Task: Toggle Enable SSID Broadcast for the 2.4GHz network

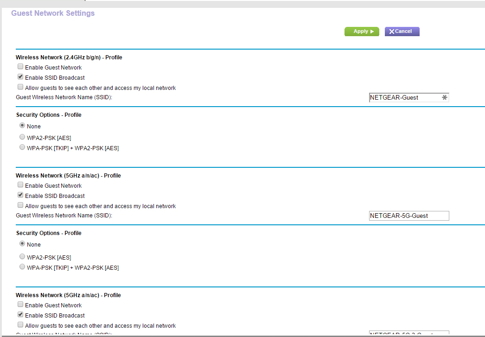Action: pyautogui.click(x=20, y=77)
